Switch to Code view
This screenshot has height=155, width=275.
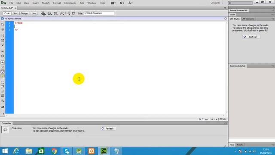[7, 13]
